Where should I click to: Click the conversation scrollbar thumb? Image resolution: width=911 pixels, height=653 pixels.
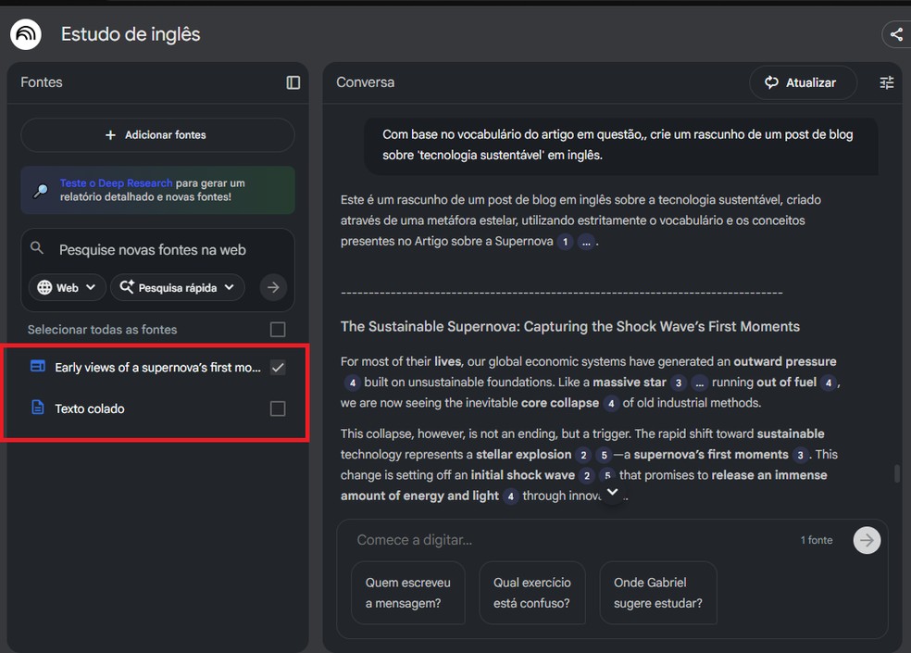pos(896,473)
